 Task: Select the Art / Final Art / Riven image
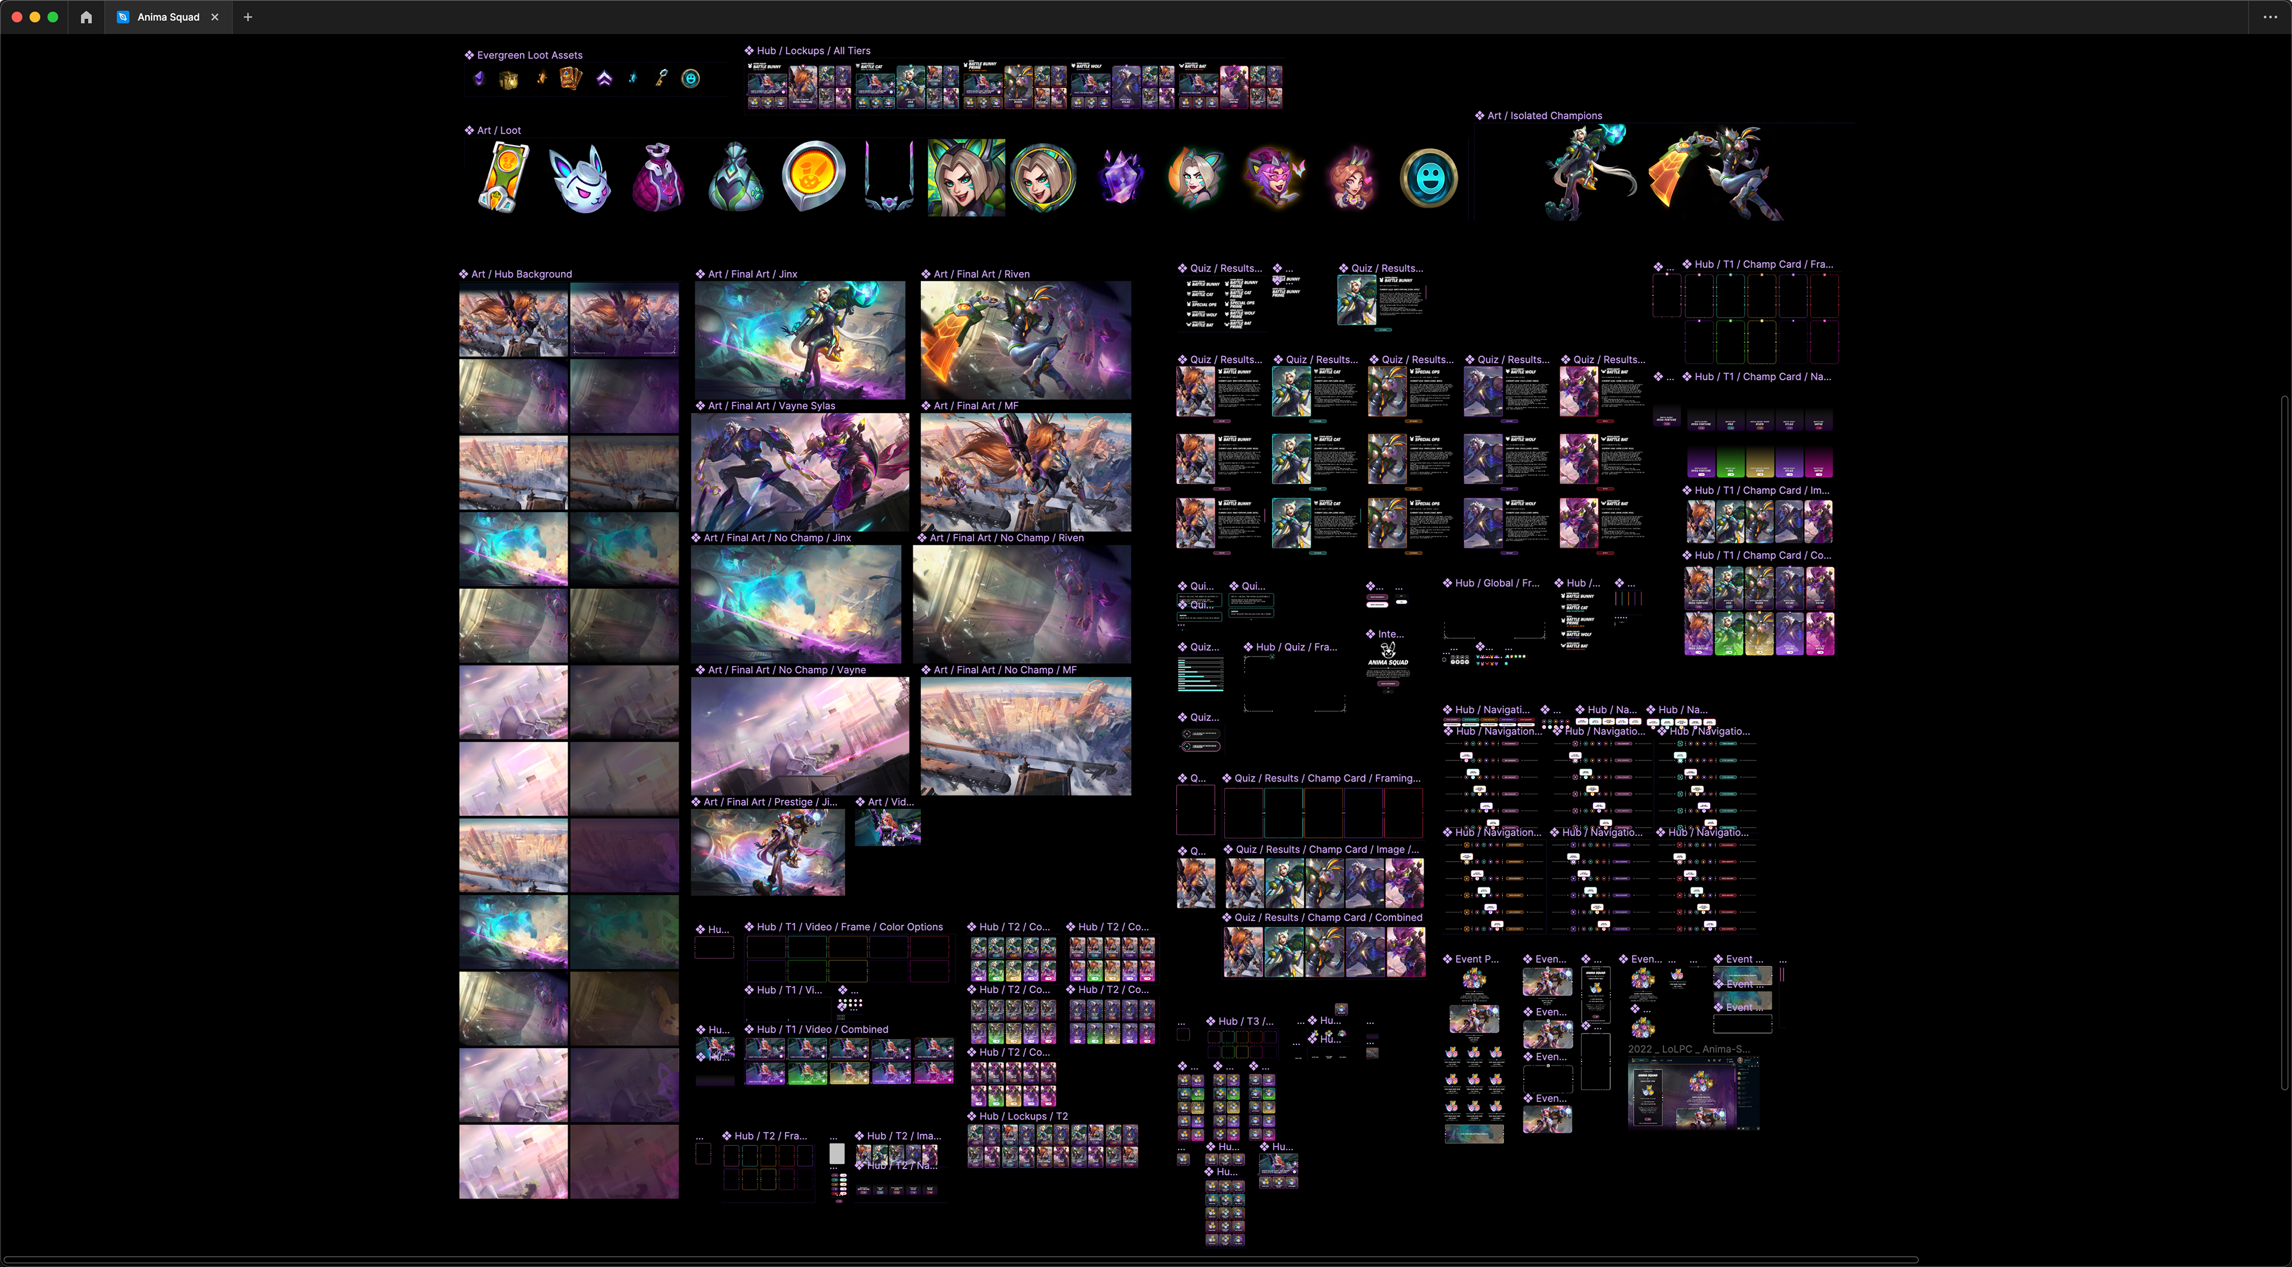coord(1025,340)
